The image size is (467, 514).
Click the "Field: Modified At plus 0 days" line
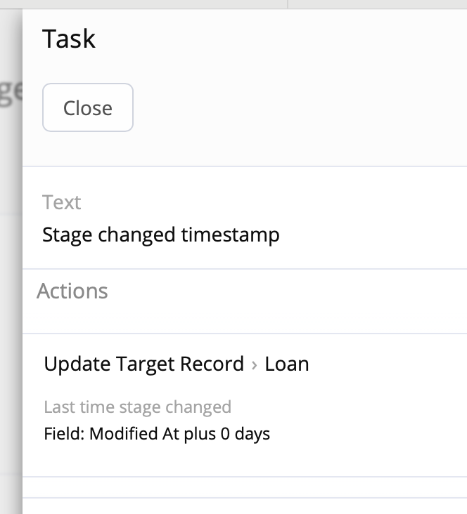point(157,434)
